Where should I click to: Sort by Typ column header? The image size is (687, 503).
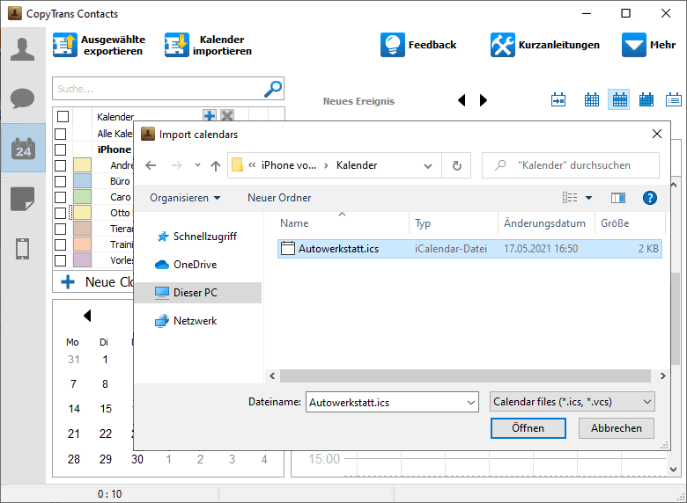pos(454,223)
